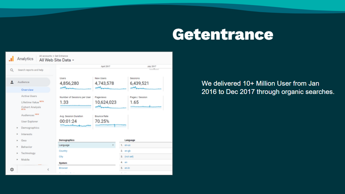Open the All Web Site Data dropdown
Screen dimensions: 345x194
coord(57,60)
